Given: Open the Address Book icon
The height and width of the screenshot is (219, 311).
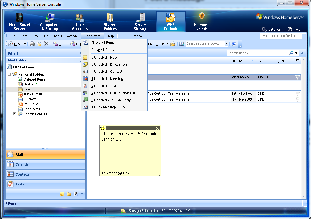Looking at the screenshot, I should pyautogui.click(x=182, y=44).
